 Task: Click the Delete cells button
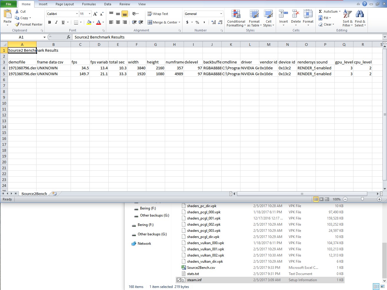pyautogui.click(x=296, y=18)
